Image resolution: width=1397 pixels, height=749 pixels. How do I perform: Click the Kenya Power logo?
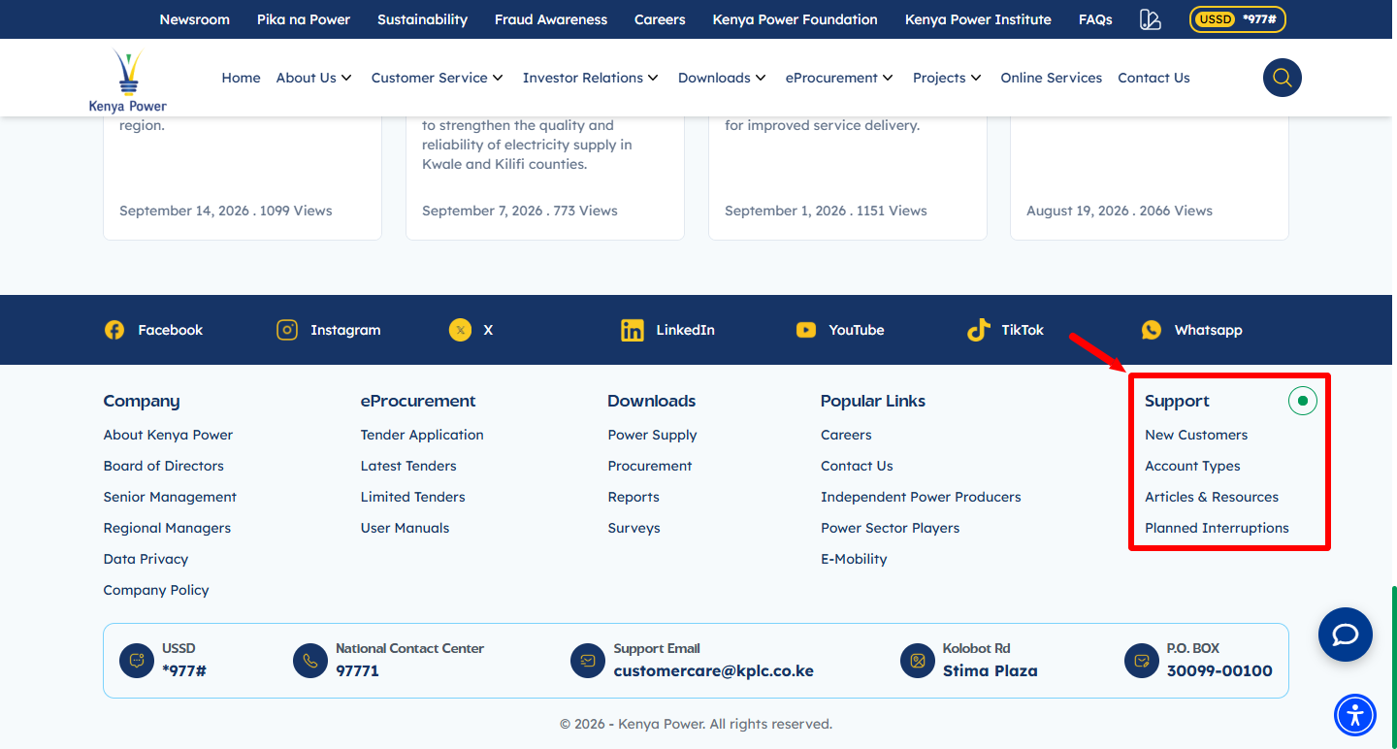tap(128, 81)
